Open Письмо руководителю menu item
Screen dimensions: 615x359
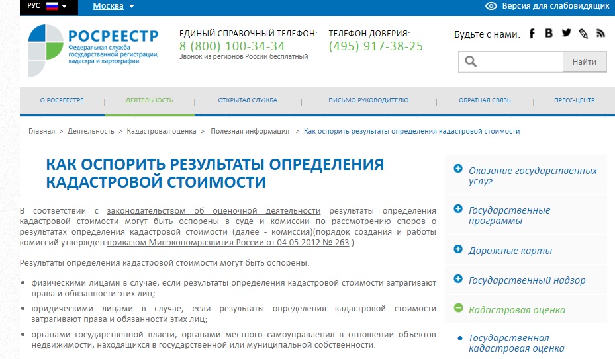tap(368, 100)
